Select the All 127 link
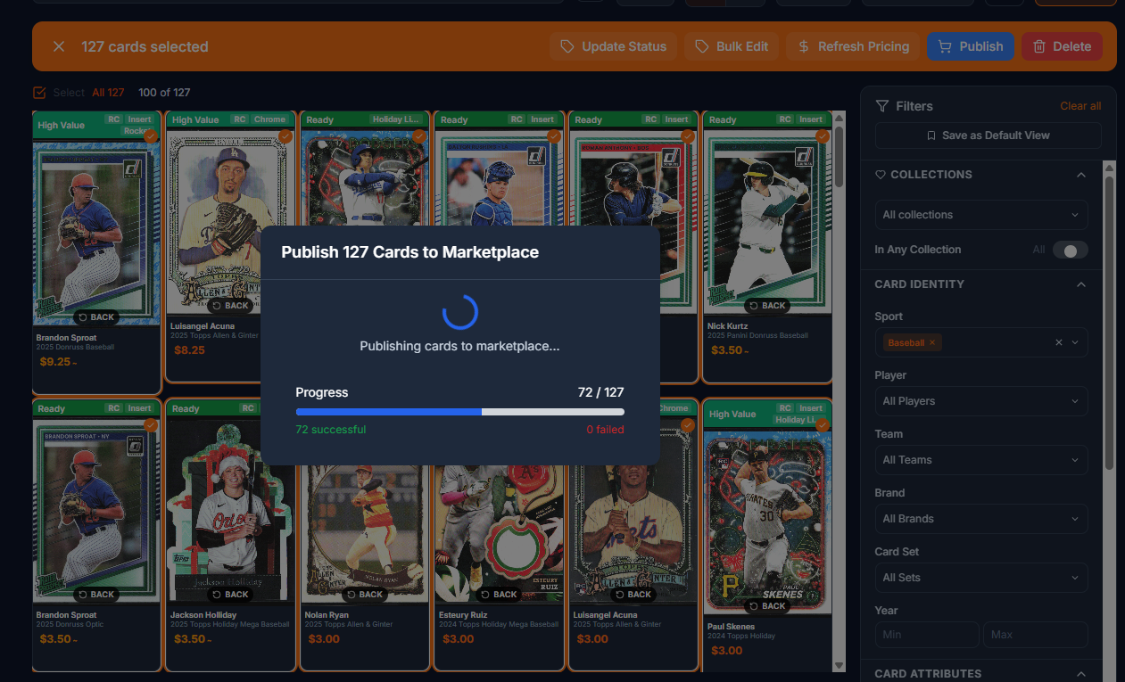Image resolution: width=1125 pixels, height=682 pixels. coord(107,93)
